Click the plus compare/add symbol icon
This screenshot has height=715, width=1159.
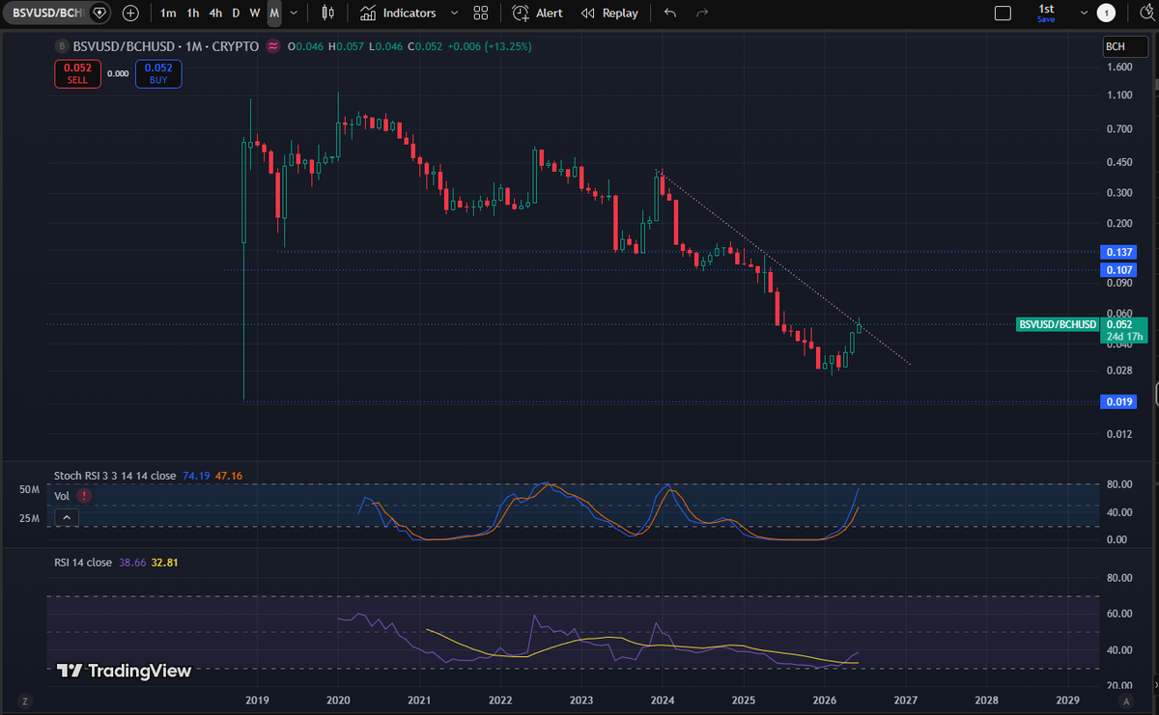(x=130, y=14)
